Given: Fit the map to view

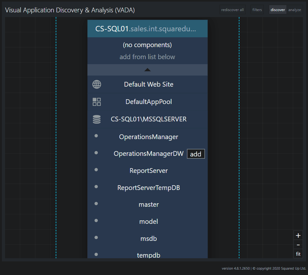Looking at the screenshot, I should pos(298,254).
